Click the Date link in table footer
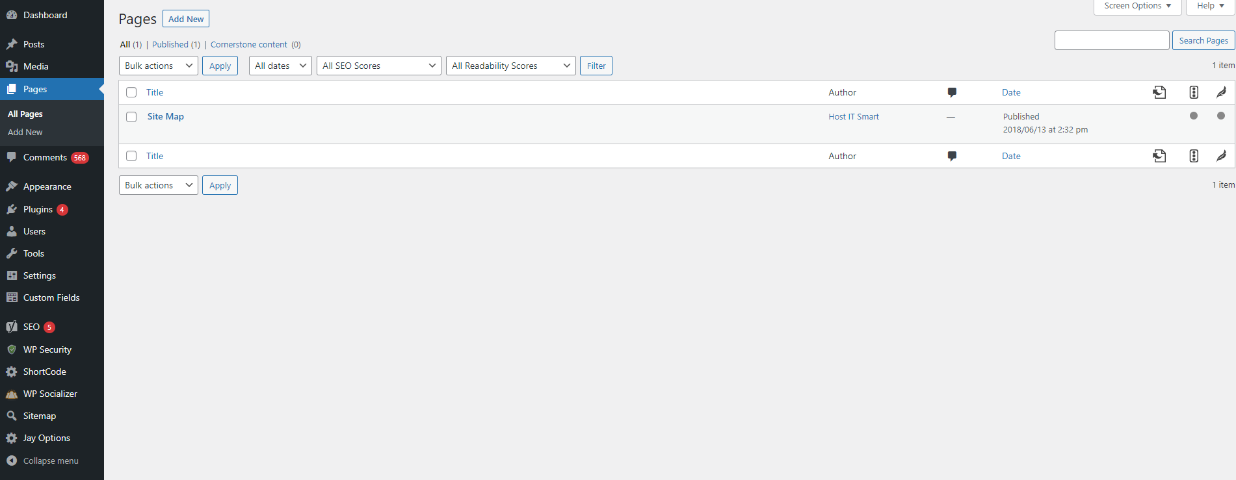This screenshot has height=480, width=1236. [1011, 156]
